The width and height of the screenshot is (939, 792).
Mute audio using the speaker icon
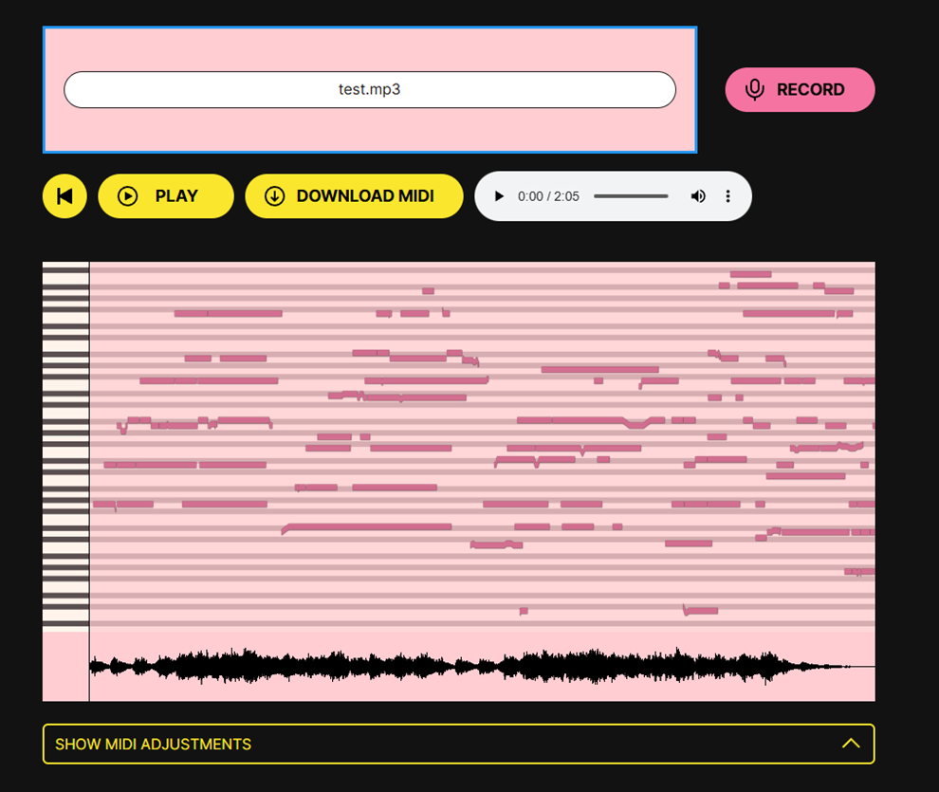click(698, 196)
